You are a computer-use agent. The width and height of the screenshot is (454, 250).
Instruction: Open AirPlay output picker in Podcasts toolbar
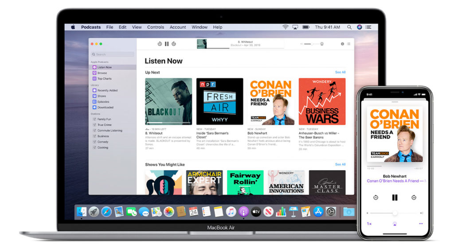(322, 44)
